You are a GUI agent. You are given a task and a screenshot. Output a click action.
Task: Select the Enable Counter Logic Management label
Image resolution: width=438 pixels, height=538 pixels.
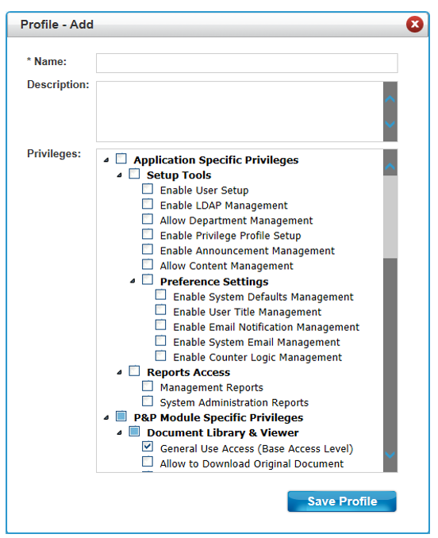[258, 358]
